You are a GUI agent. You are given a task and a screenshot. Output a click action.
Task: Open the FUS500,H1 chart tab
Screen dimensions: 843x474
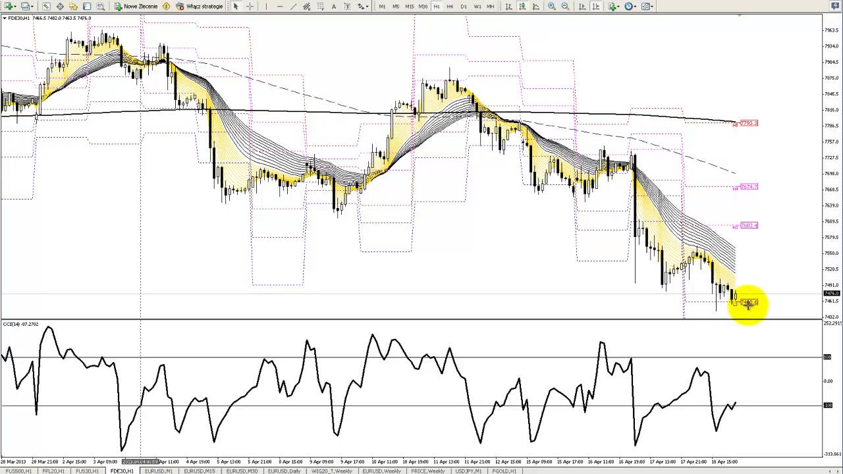coord(18,471)
